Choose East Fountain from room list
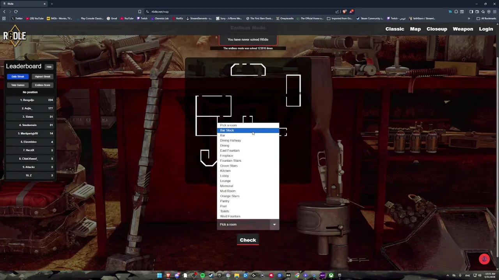The height and width of the screenshot is (280, 499). [x=248, y=150]
